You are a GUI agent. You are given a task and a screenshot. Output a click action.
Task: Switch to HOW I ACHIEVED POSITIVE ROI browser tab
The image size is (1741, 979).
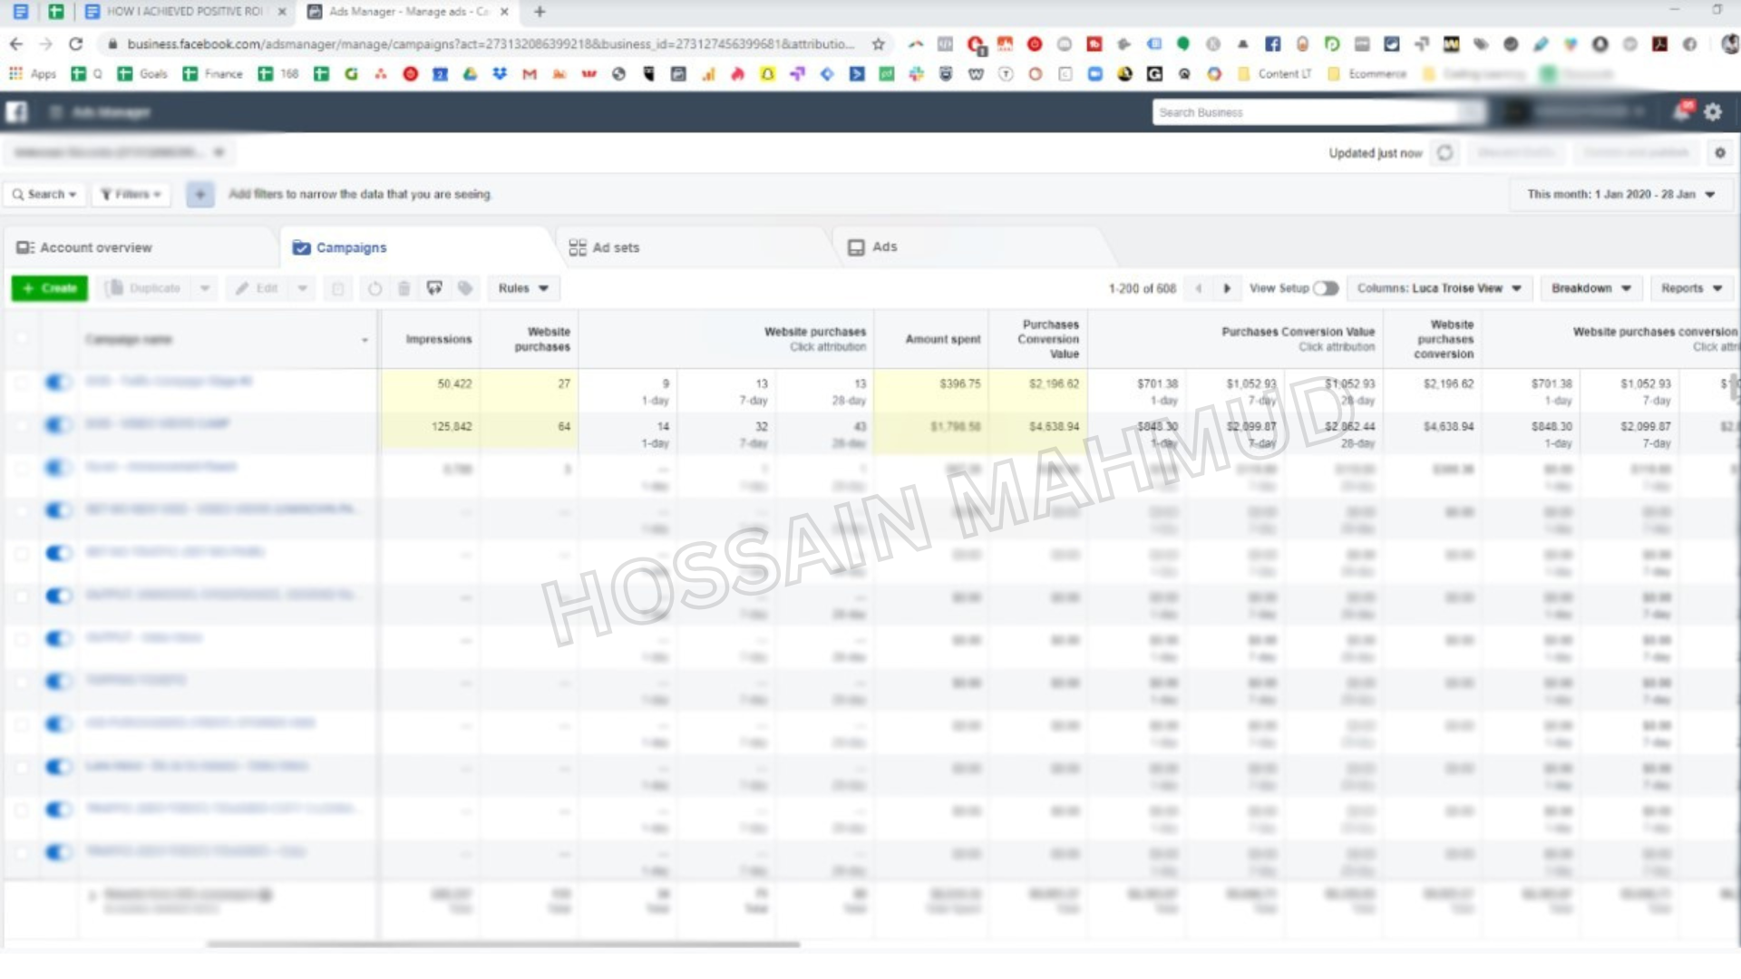185,12
